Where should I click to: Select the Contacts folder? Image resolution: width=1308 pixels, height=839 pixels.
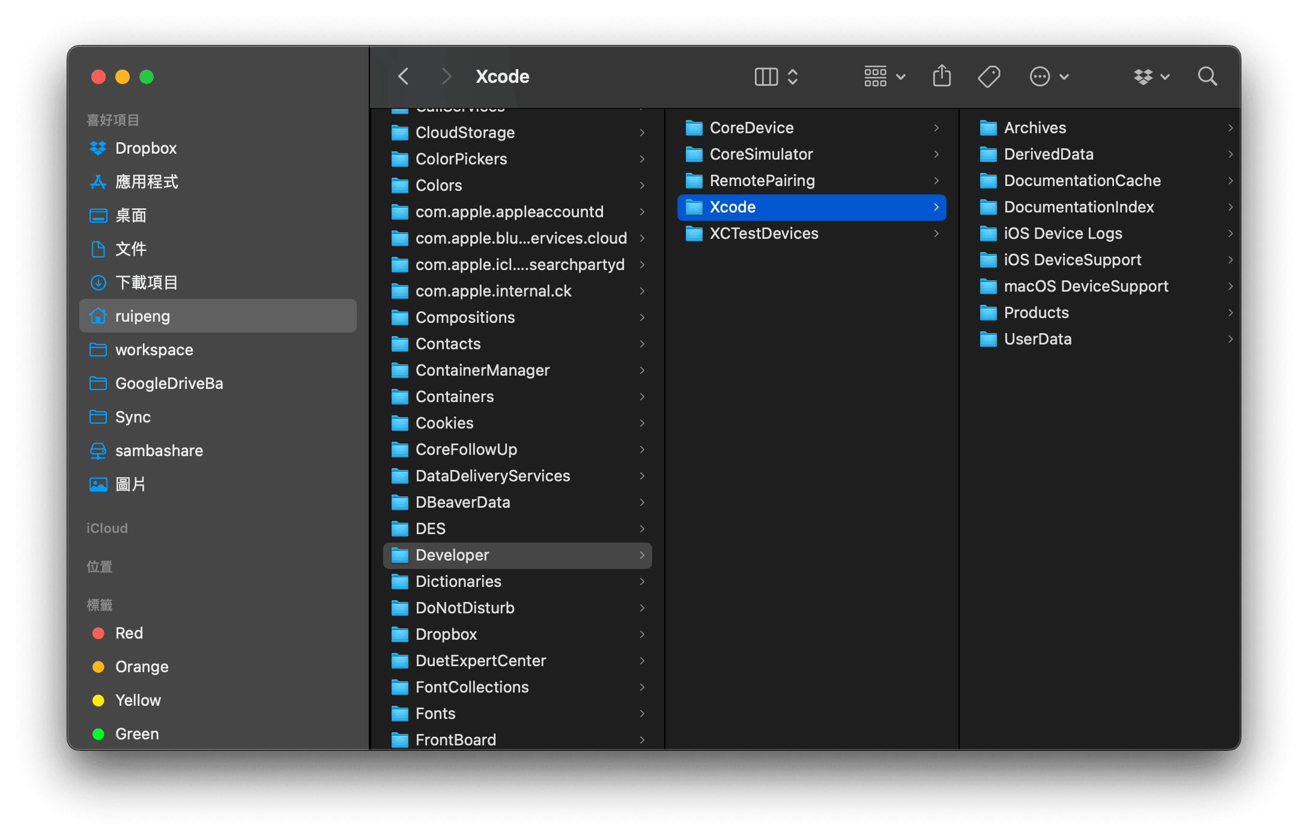click(518, 344)
